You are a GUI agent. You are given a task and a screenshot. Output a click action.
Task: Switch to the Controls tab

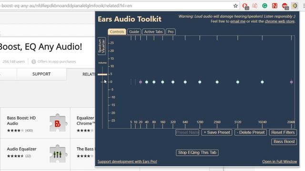pos(117,32)
